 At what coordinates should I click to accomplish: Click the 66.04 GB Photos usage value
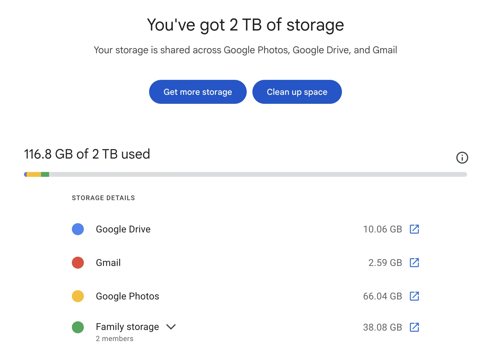(x=383, y=296)
